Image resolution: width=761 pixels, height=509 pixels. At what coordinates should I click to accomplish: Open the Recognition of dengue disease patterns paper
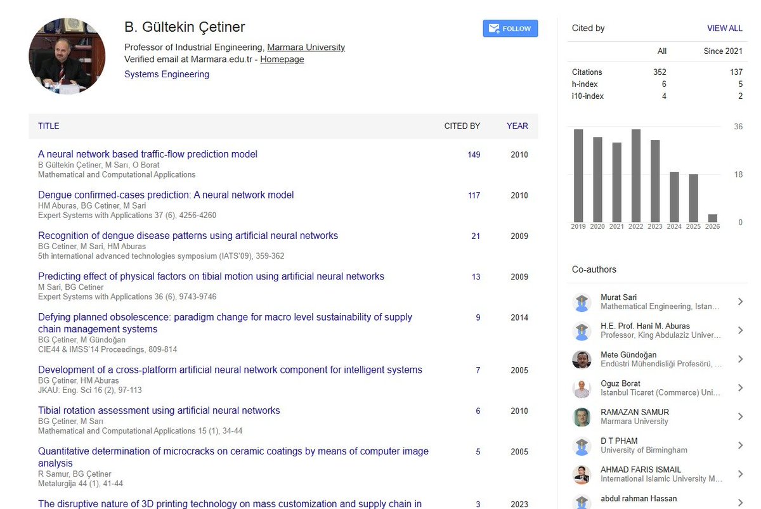[x=188, y=235]
